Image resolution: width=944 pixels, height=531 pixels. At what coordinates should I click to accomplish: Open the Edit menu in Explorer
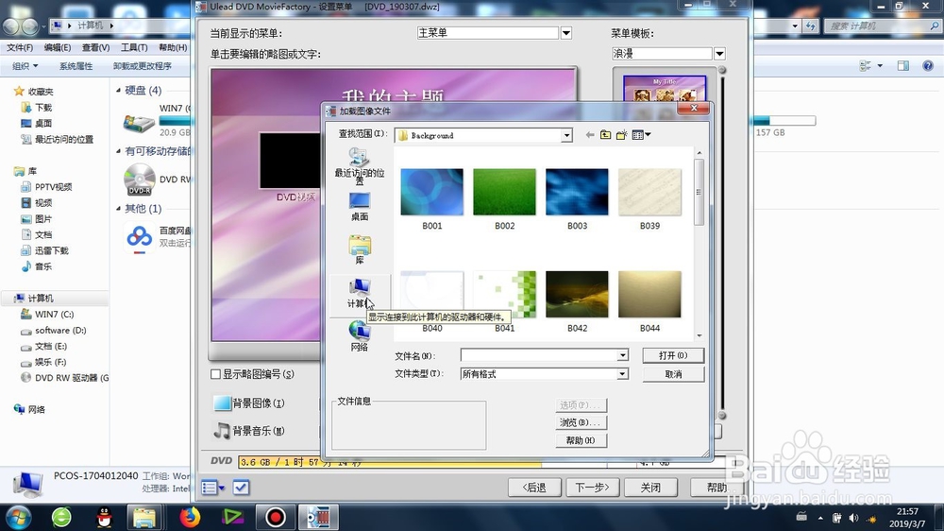(58, 47)
